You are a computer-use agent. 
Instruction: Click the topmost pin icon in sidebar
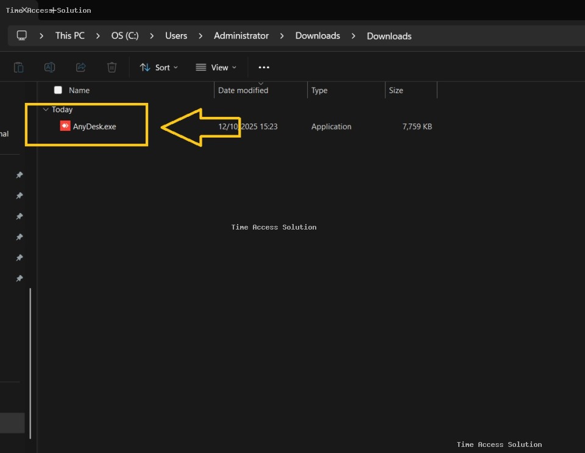coord(19,175)
